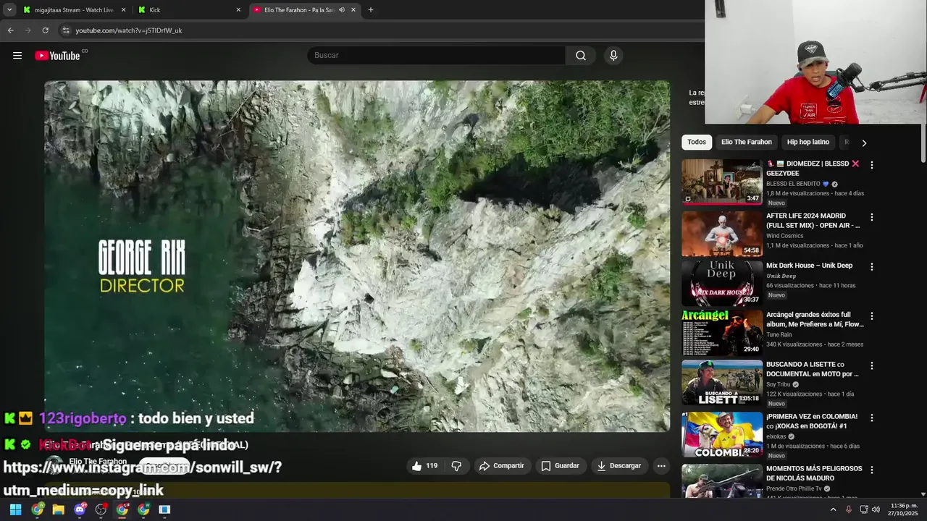Open File Explorer from taskbar
Viewport: 927px width, 521px height.
point(58,509)
